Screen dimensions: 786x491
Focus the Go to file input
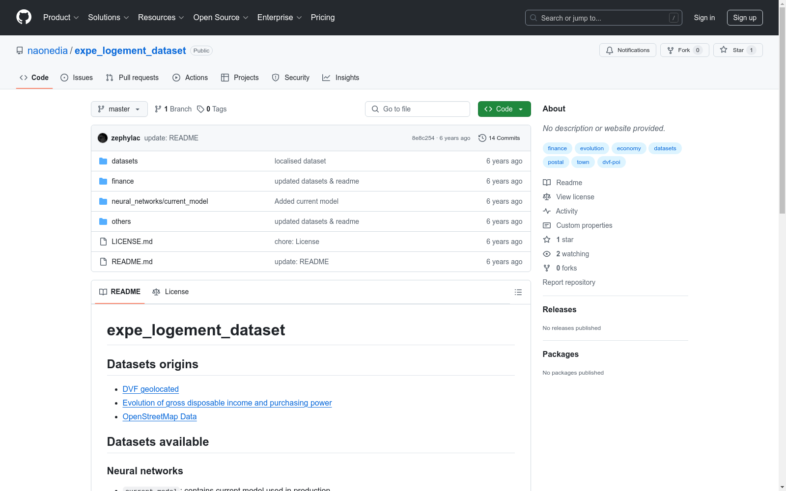pyautogui.click(x=418, y=109)
